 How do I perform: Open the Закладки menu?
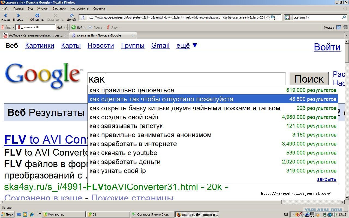pyautogui.click(x=59, y=8)
